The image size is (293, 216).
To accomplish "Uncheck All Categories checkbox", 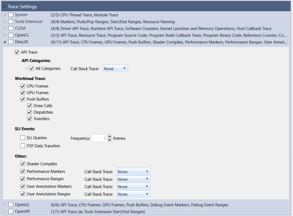I will pyautogui.click(x=31, y=69).
